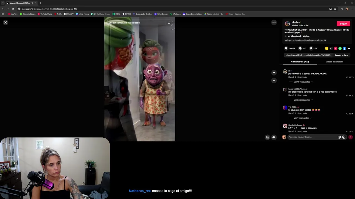Open comments via speech bubble icon
355x199 pixels.
pos(300,48)
